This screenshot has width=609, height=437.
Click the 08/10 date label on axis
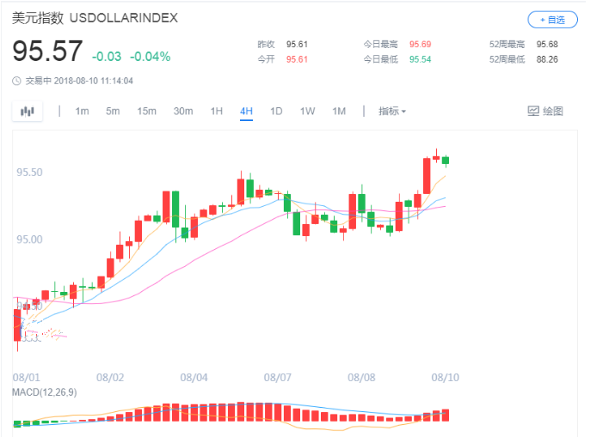[445, 377]
